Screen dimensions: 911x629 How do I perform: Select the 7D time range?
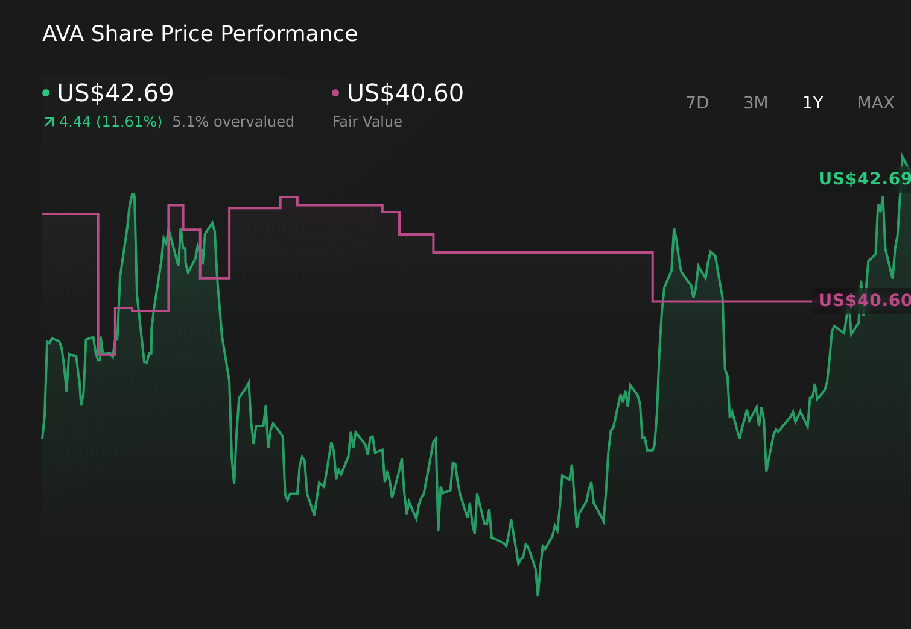697,102
